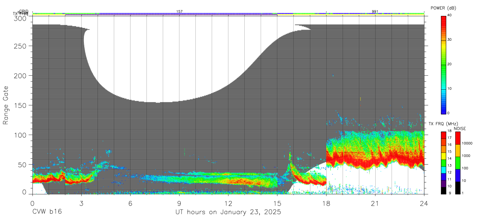The image size is (477, 220).
Task: Click the hour 6 tick on UT axis
Action: click(x=130, y=203)
